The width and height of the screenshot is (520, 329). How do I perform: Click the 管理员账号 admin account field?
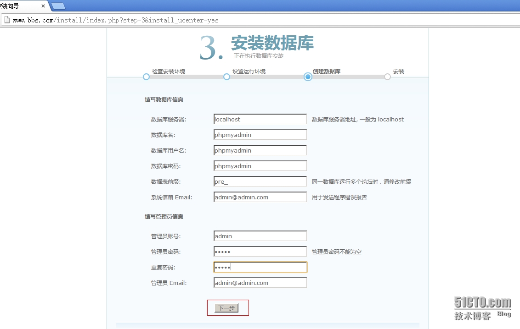[x=260, y=236]
